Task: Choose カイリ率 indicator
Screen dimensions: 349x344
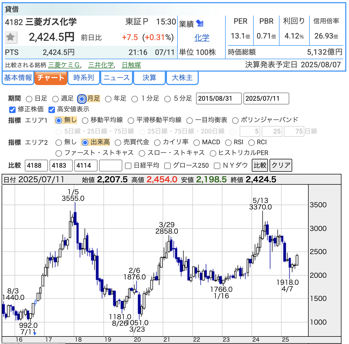Action: 157,142
